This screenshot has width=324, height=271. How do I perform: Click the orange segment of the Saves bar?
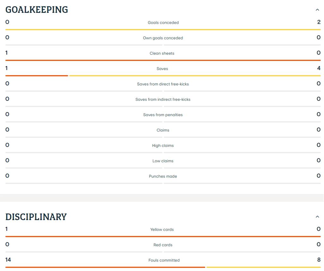pos(37,76)
